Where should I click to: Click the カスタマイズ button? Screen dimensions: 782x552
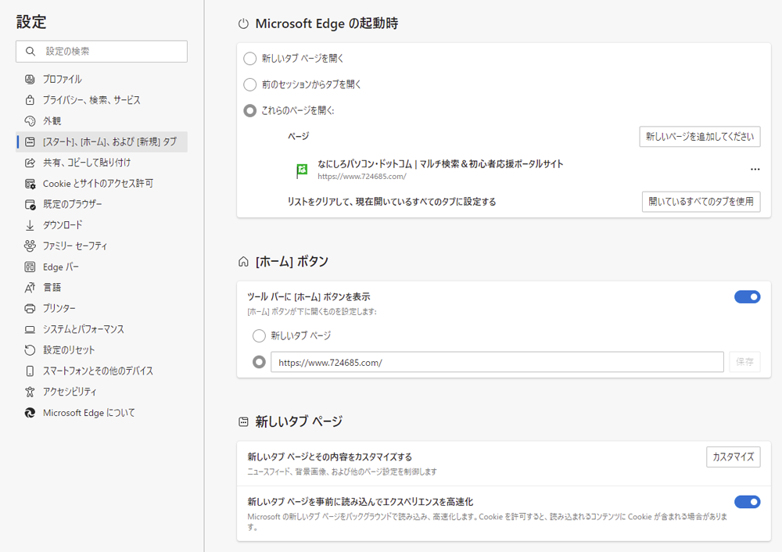(x=734, y=457)
